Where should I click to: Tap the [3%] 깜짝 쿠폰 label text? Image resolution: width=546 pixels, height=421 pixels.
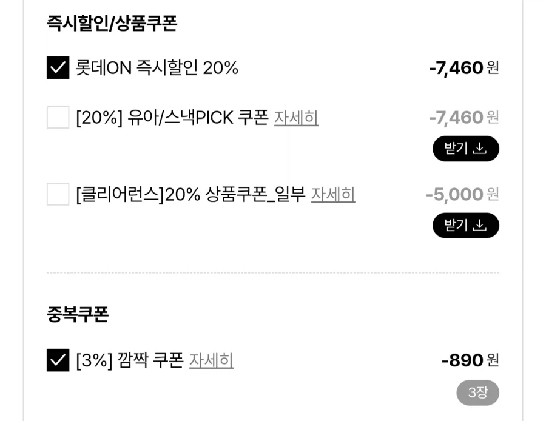click(x=129, y=360)
